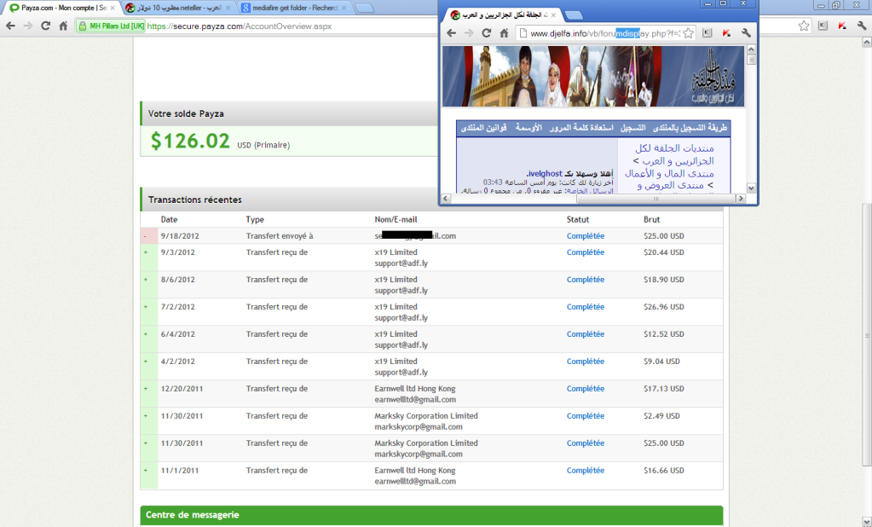Click the djelfa forum banner image

[x=592, y=76]
